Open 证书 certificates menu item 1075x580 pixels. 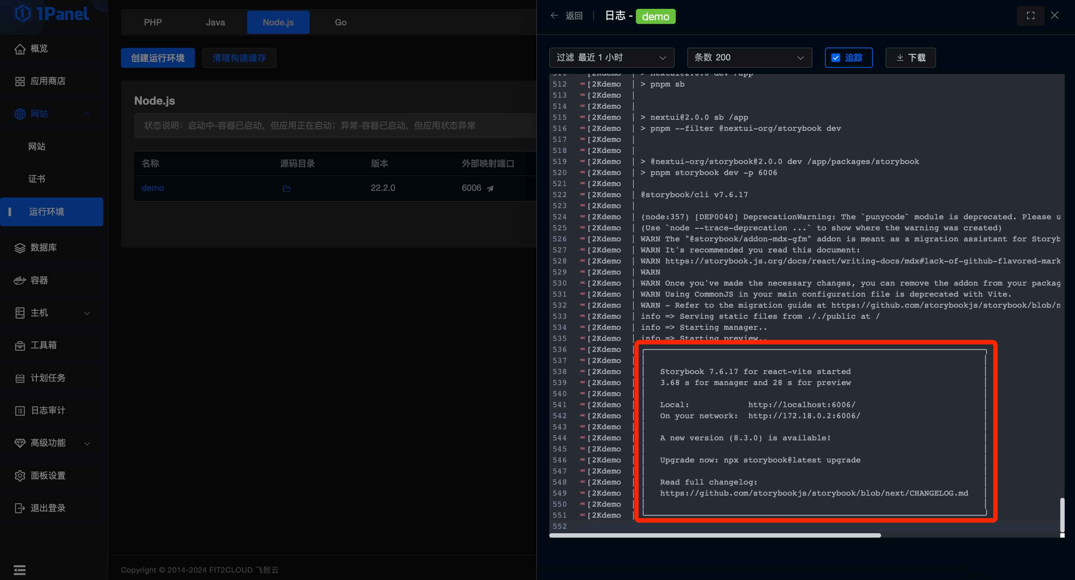(x=37, y=179)
